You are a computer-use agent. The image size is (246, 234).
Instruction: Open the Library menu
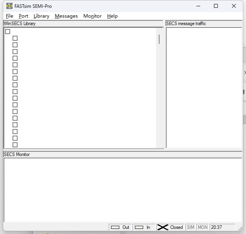(41, 16)
